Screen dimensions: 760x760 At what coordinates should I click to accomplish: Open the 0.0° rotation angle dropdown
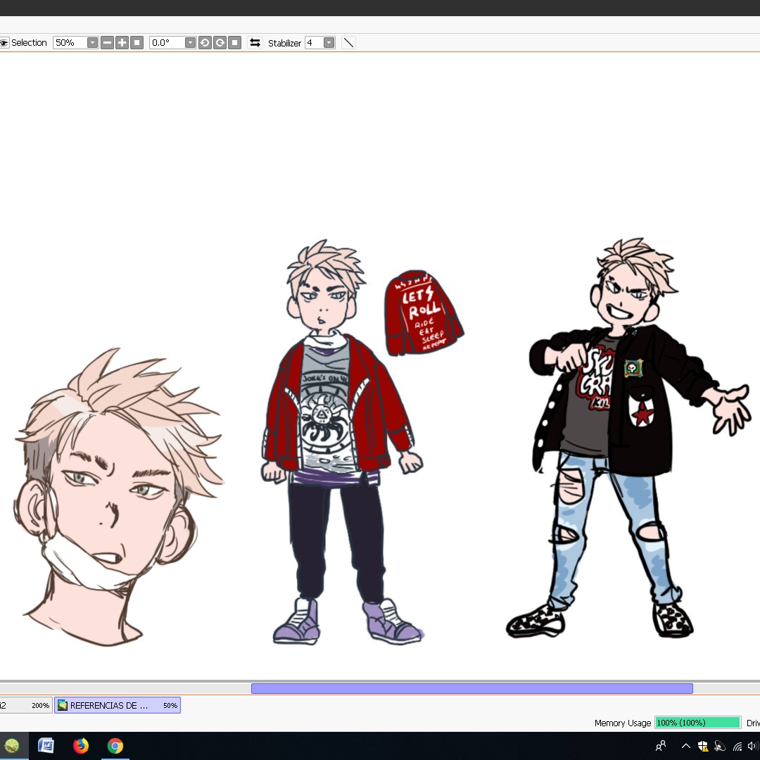coord(190,43)
